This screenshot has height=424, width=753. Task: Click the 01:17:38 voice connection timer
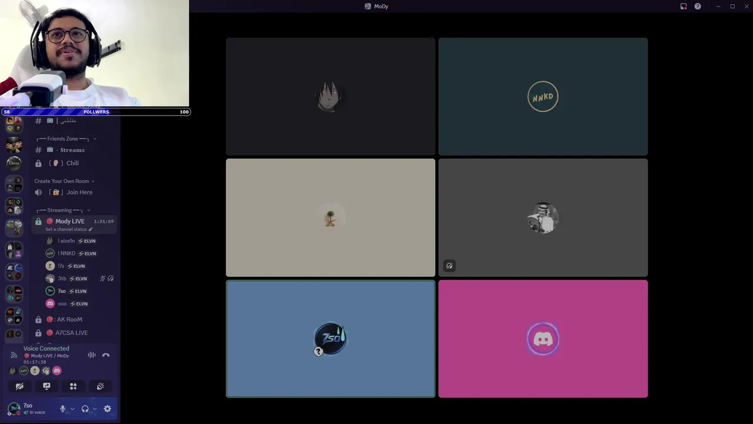click(x=35, y=362)
